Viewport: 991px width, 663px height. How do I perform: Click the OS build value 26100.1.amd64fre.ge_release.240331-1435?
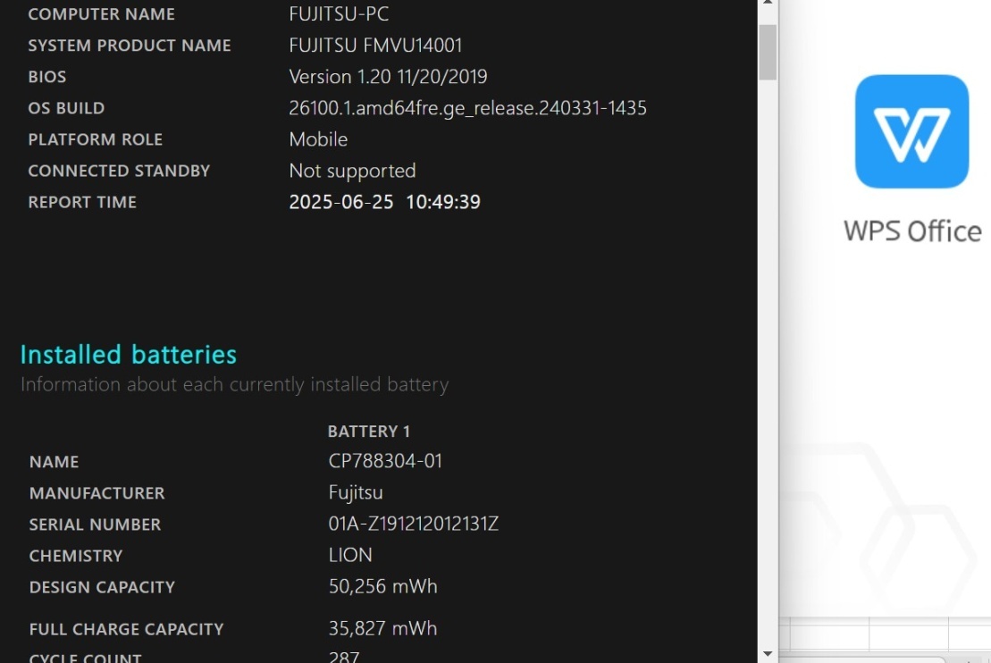coord(467,108)
